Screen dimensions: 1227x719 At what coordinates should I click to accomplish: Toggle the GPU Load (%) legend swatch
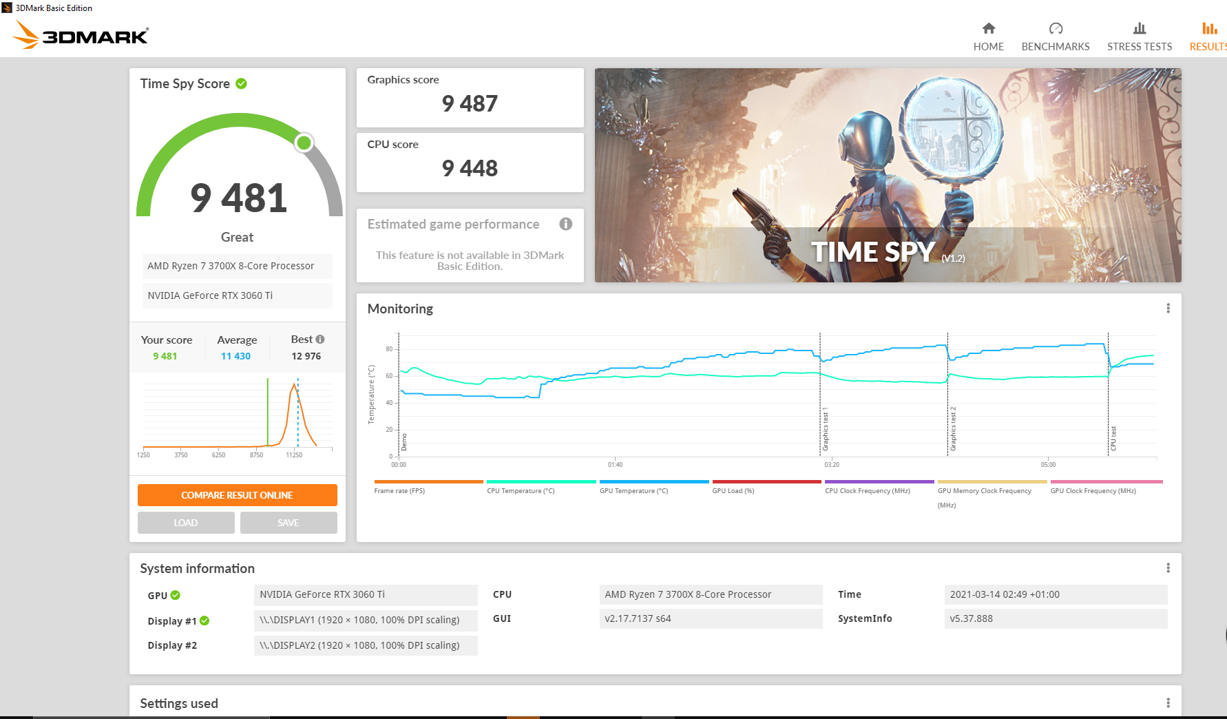(767, 481)
